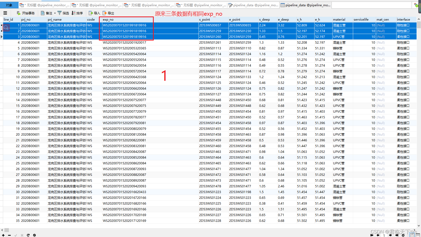Screen dimensions: 421x237
Task: Click the vertical scrollbar down arrow
Action: (419, 226)
